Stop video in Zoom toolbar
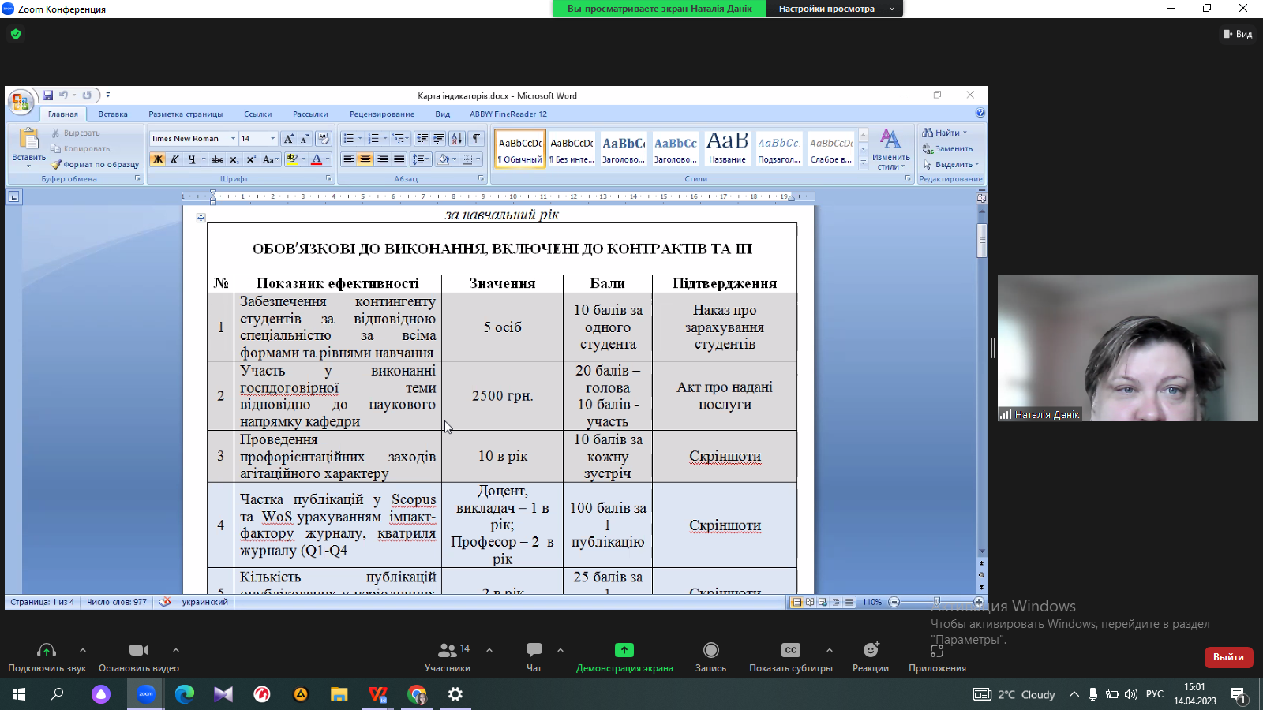 pyautogui.click(x=139, y=650)
